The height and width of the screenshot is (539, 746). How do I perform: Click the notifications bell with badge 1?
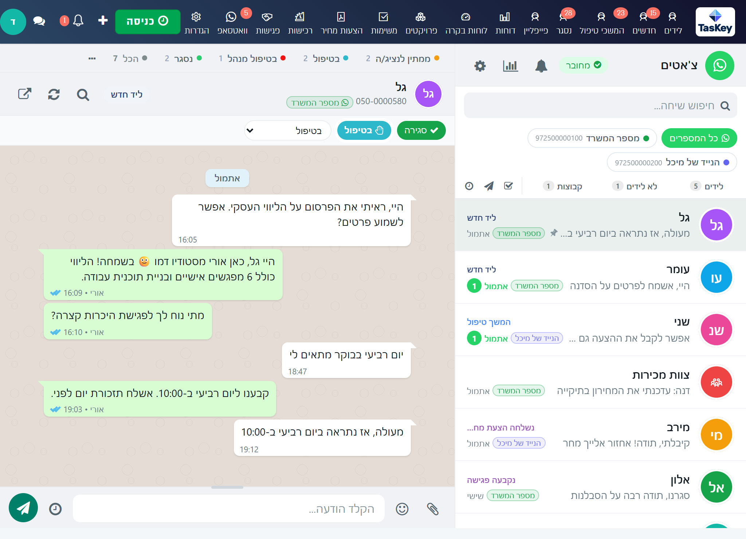click(x=78, y=21)
